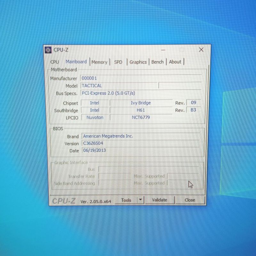Expand the Tools dropdown arrow
This screenshot has width=256, height=256.
[140, 200]
